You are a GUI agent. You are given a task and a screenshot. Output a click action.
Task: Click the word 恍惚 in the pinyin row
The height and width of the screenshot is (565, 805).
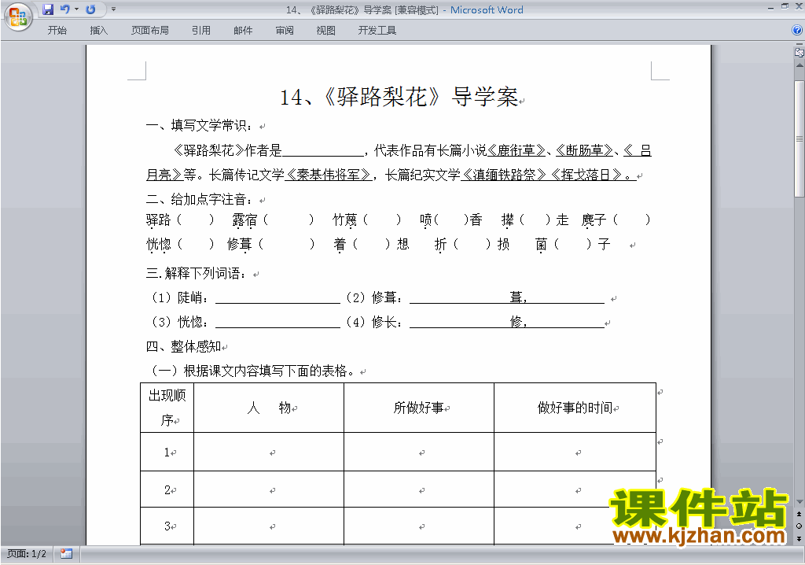tap(159, 244)
